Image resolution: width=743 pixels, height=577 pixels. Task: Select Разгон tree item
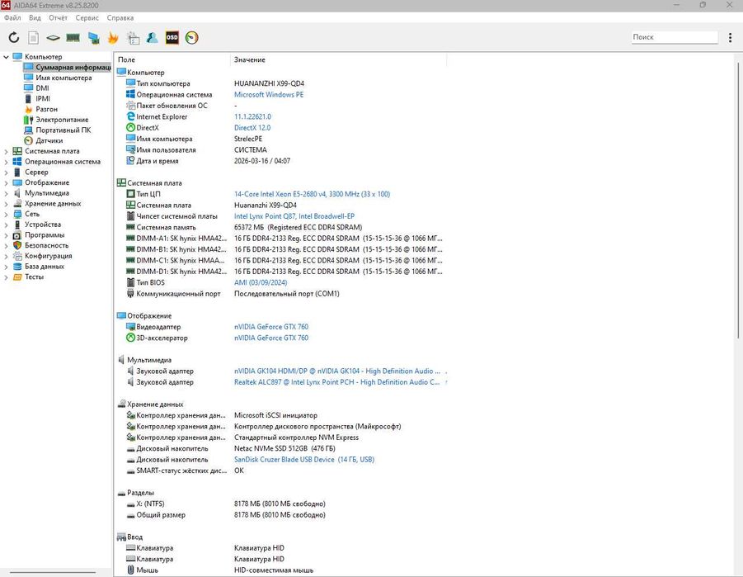tap(41, 109)
